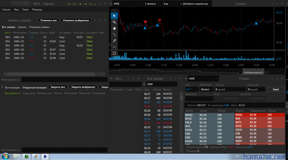Open the AWK symbol dropdown in Стакан panel
The image size is (288, 160).
tap(203, 79)
